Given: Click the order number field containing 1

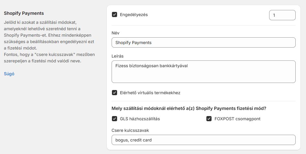Looking at the screenshot, I should (x=282, y=15).
